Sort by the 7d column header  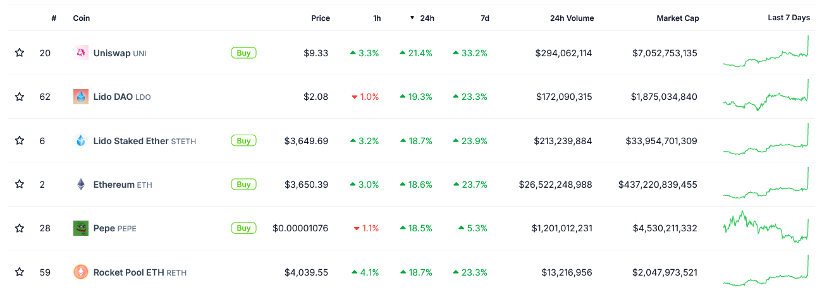click(x=485, y=18)
